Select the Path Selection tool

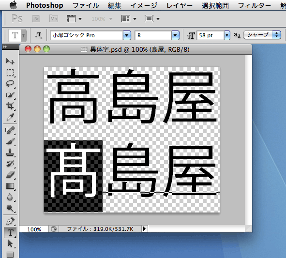click(10, 244)
